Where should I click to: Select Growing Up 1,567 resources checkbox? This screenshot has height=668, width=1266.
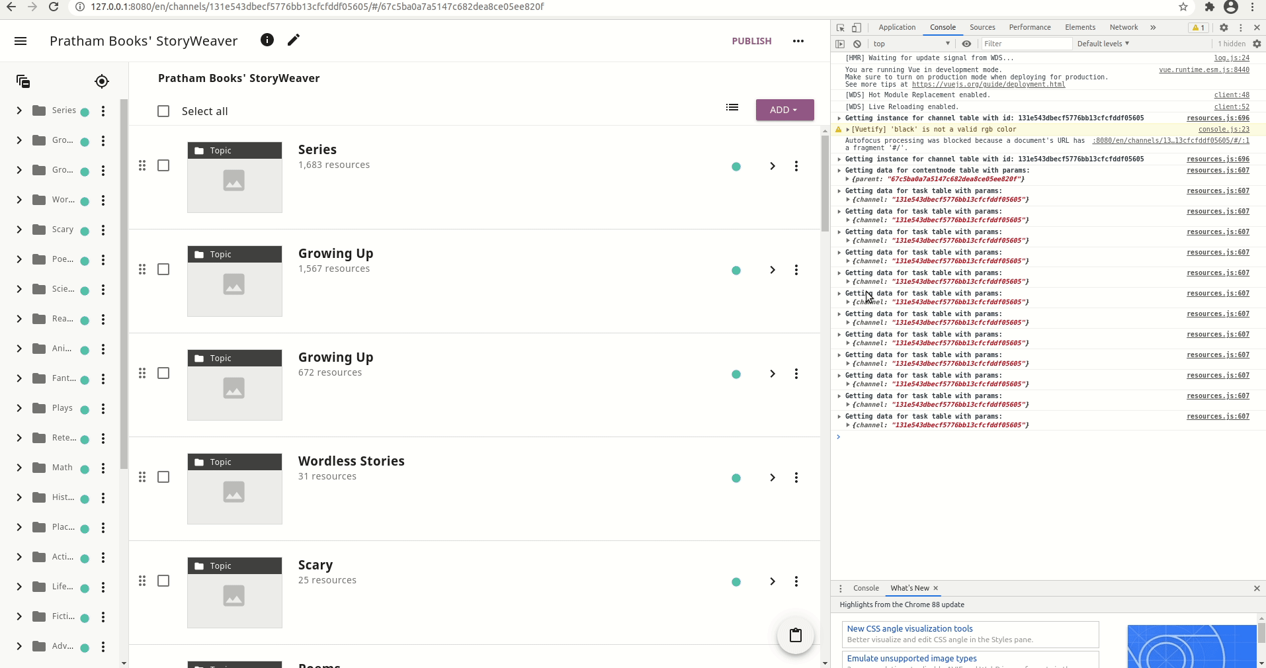[163, 269]
